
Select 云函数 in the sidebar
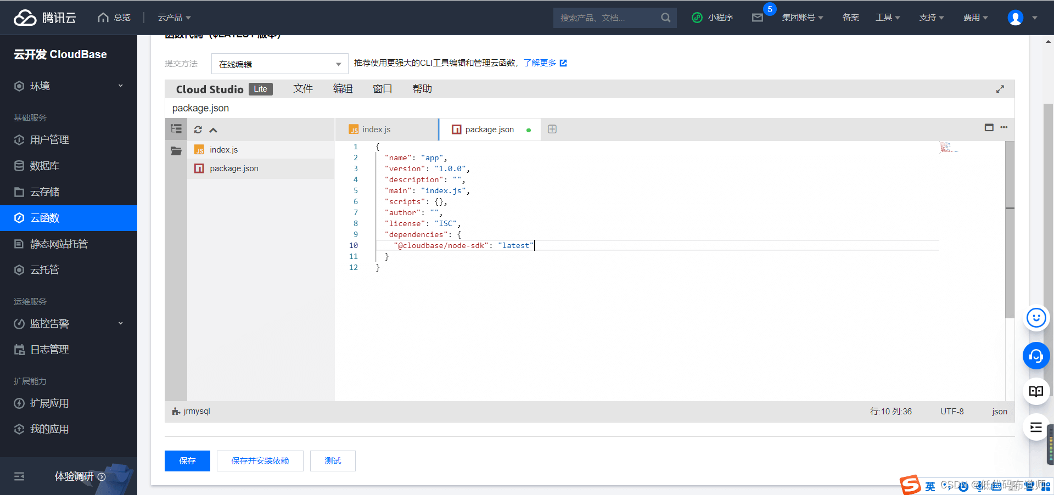click(69, 218)
